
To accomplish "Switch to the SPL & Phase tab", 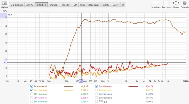I will point(17,5).
